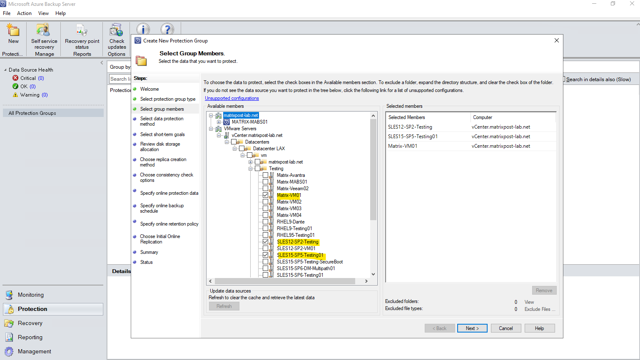The image size is (640, 360).
Task: Click the Datacenter LAX folder icon
Action: [248, 149]
